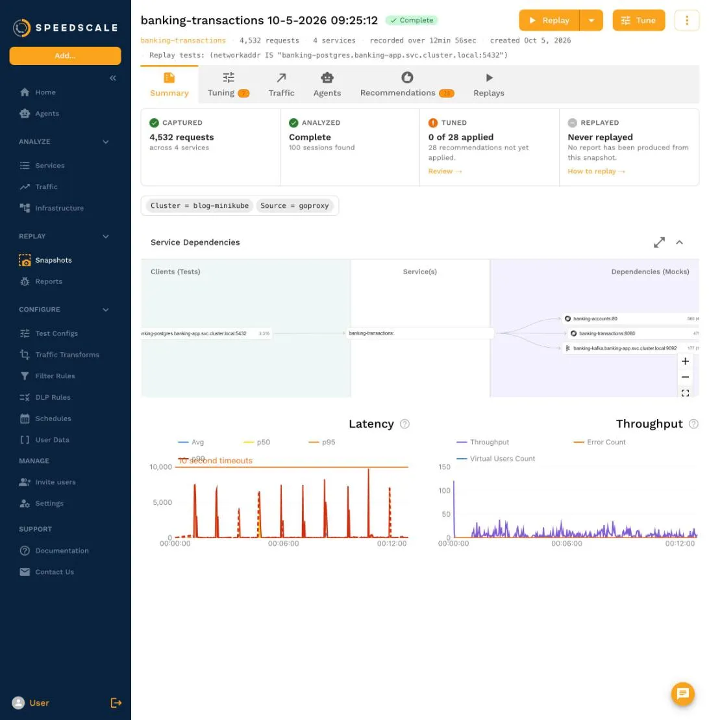Viewport: 709px width, 720px height.
Task: Zoom out on the dependency graph
Action: tap(685, 377)
